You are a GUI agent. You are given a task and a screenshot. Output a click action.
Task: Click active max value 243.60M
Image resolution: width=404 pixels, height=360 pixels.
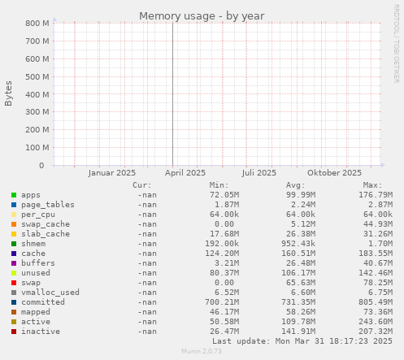pos(376,322)
